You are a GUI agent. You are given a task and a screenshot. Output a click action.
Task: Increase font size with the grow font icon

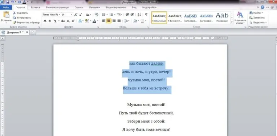[76, 15]
